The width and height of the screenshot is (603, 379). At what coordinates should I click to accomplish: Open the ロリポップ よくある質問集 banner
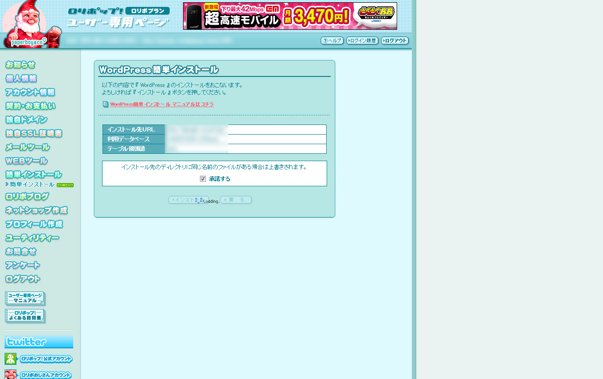25,316
